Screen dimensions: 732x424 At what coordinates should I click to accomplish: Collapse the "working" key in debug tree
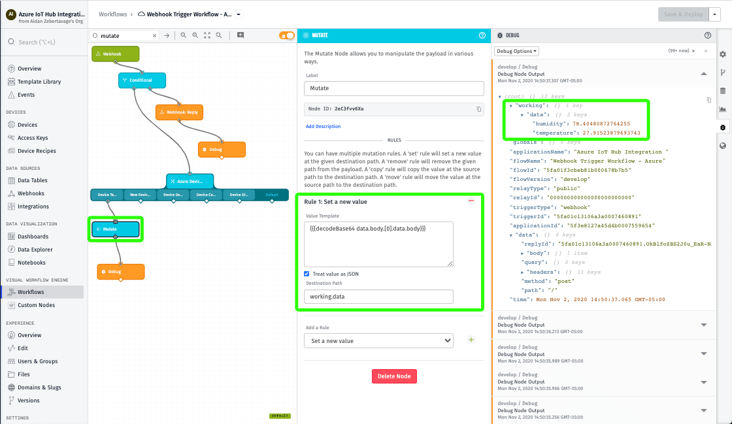pos(511,105)
